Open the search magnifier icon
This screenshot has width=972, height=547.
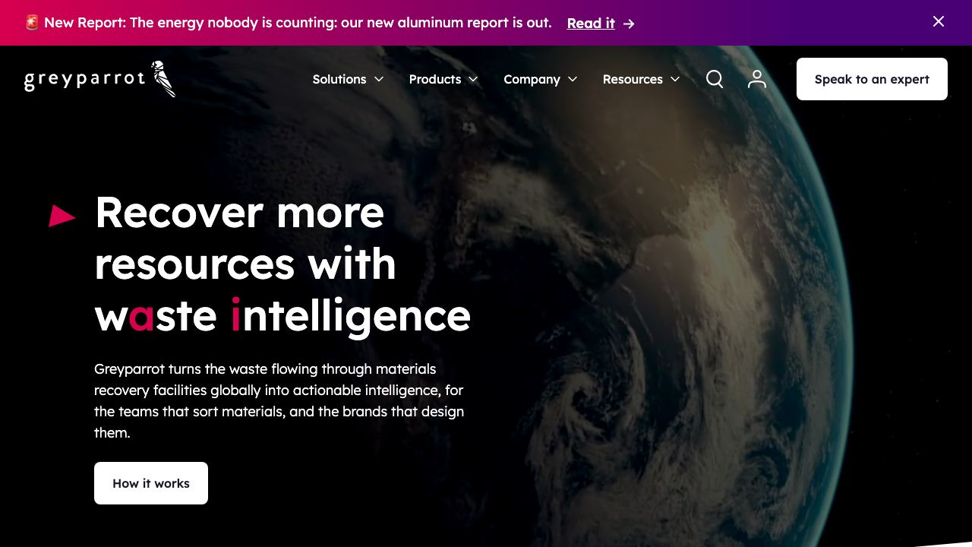tap(715, 79)
